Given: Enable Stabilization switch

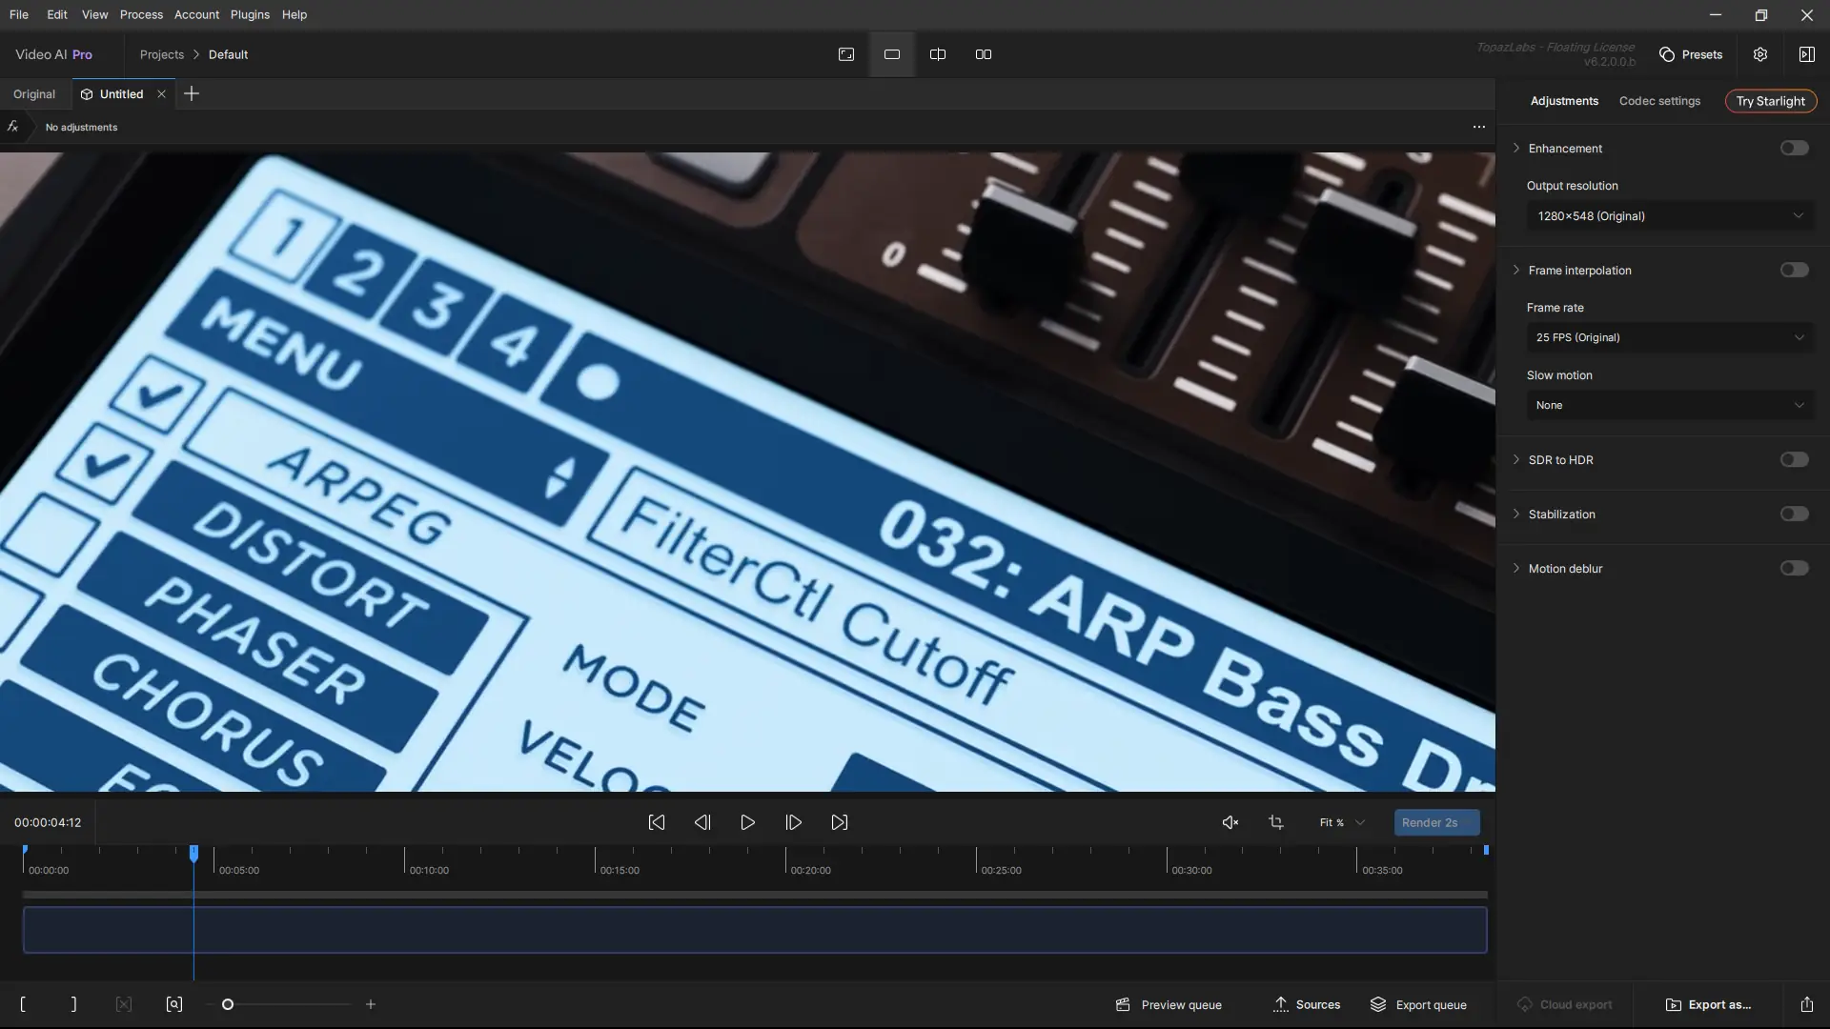Looking at the screenshot, I should pyautogui.click(x=1794, y=514).
